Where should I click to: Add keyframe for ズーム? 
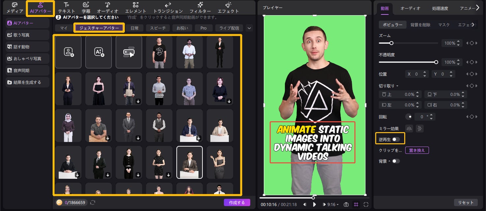(471, 43)
